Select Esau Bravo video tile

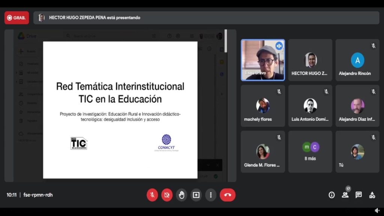[x=262, y=60]
